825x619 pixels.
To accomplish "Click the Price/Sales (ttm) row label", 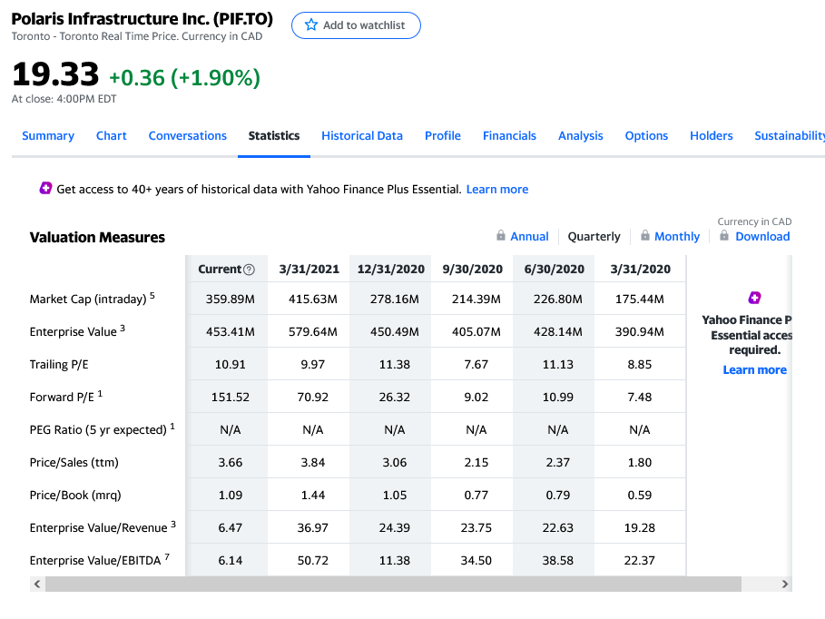I will (x=74, y=462).
